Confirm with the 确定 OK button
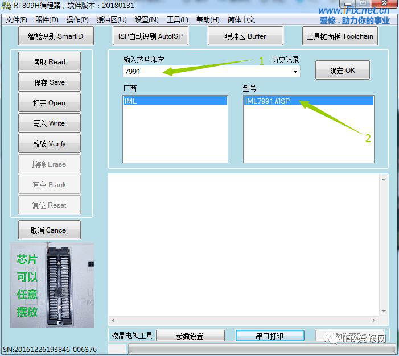 click(x=343, y=70)
